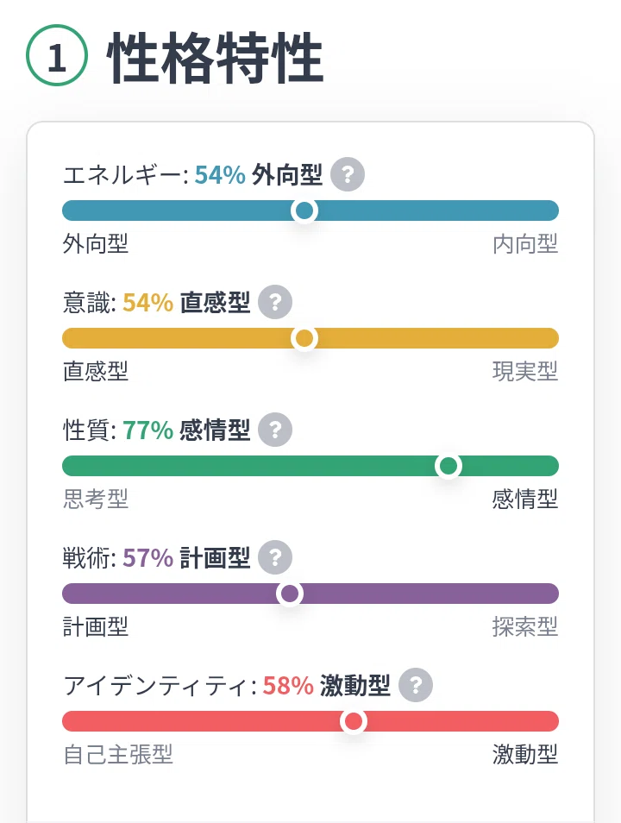Click the 54% 外向型 energy result text
The image size is (621, 823).
coord(258,175)
